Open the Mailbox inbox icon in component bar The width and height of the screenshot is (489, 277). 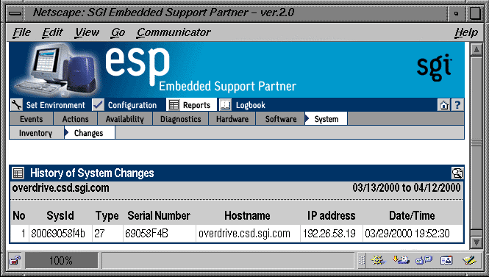(401, 259)
